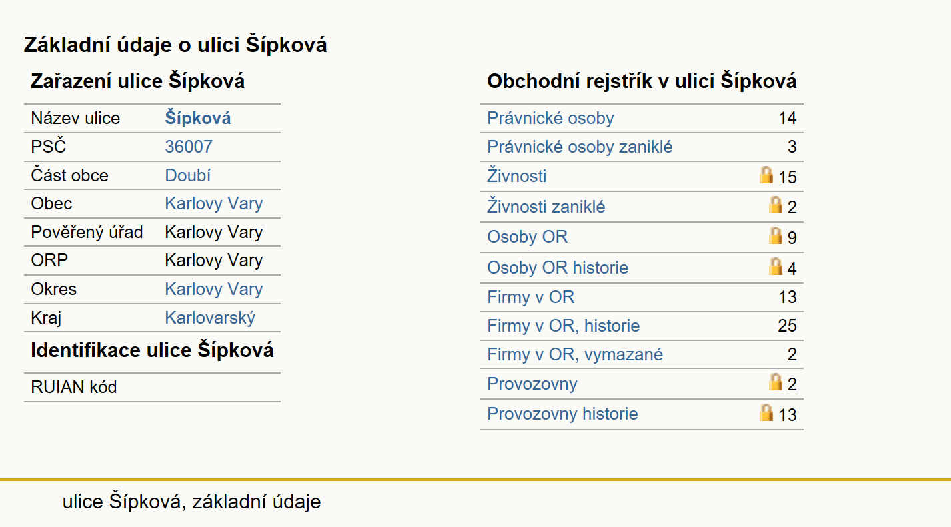Click the lock icon in the Provozovny row
Screen dimensions: 951x527
776,382
